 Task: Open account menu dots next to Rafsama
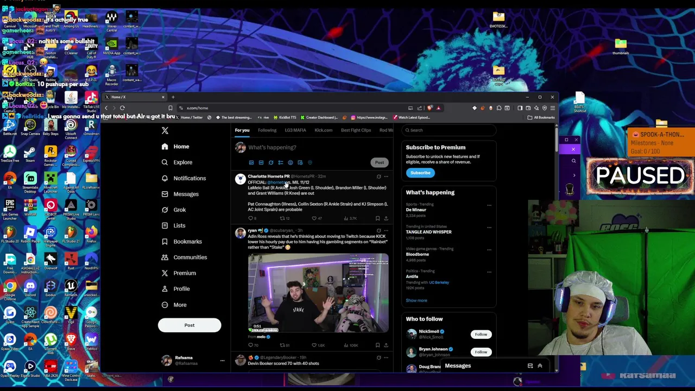[x=222, y=361]
